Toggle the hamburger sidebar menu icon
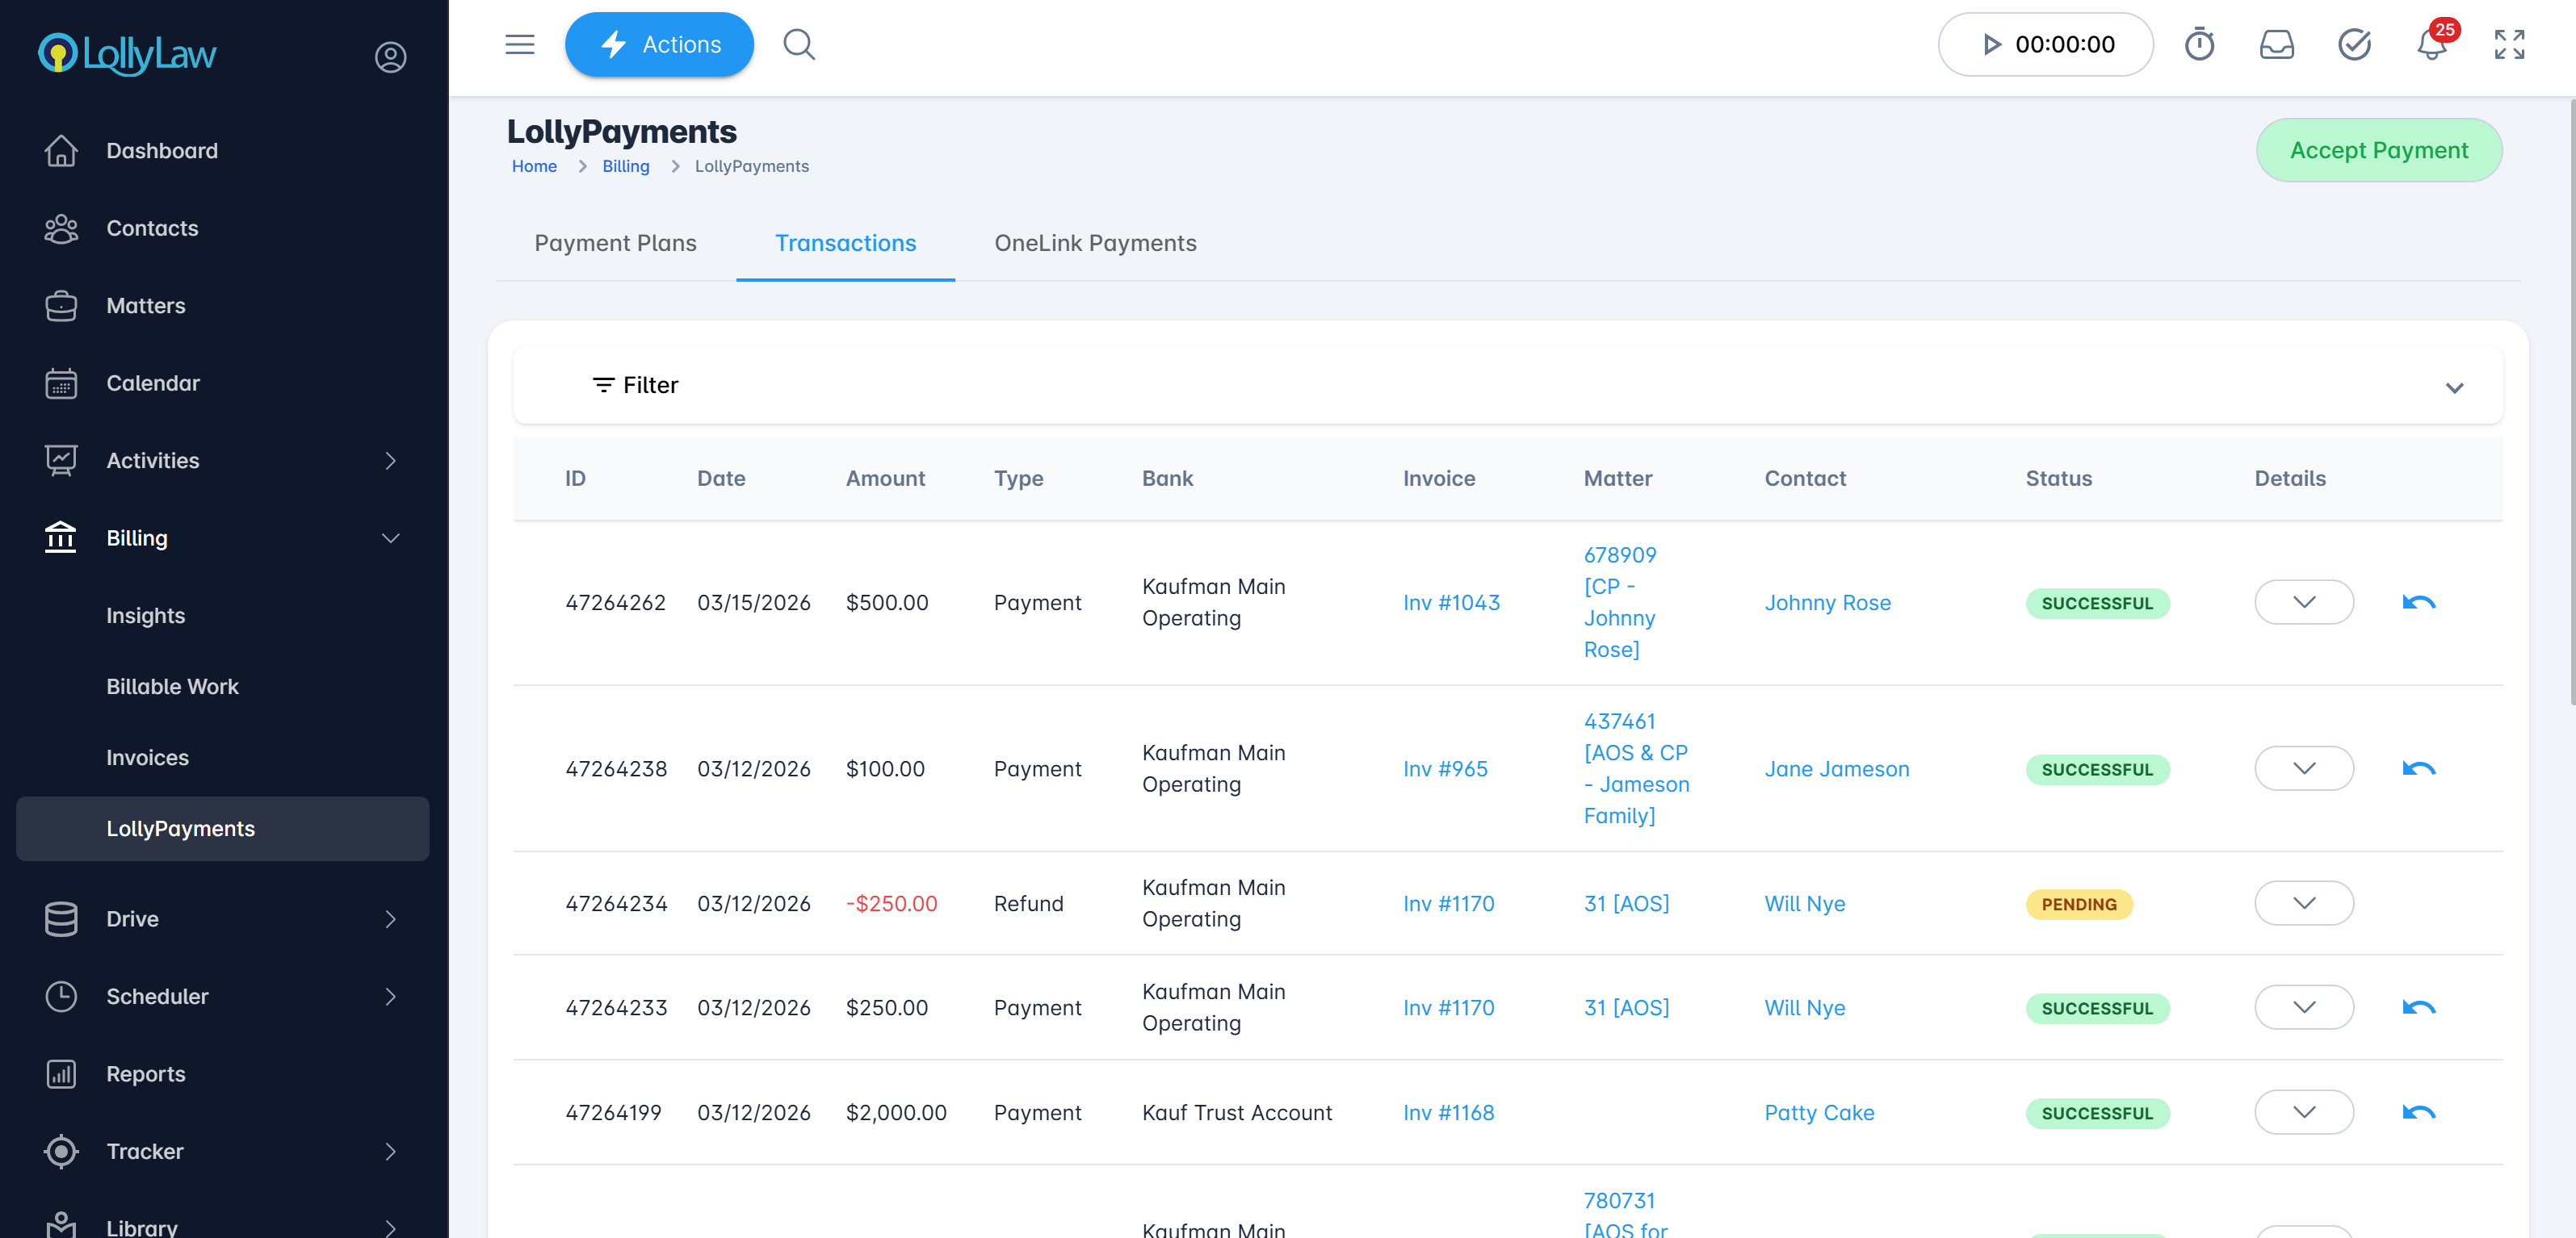2576x1238 pixels. click(519, 44)
